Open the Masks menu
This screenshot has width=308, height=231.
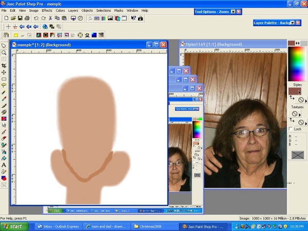tap(119, 11)
